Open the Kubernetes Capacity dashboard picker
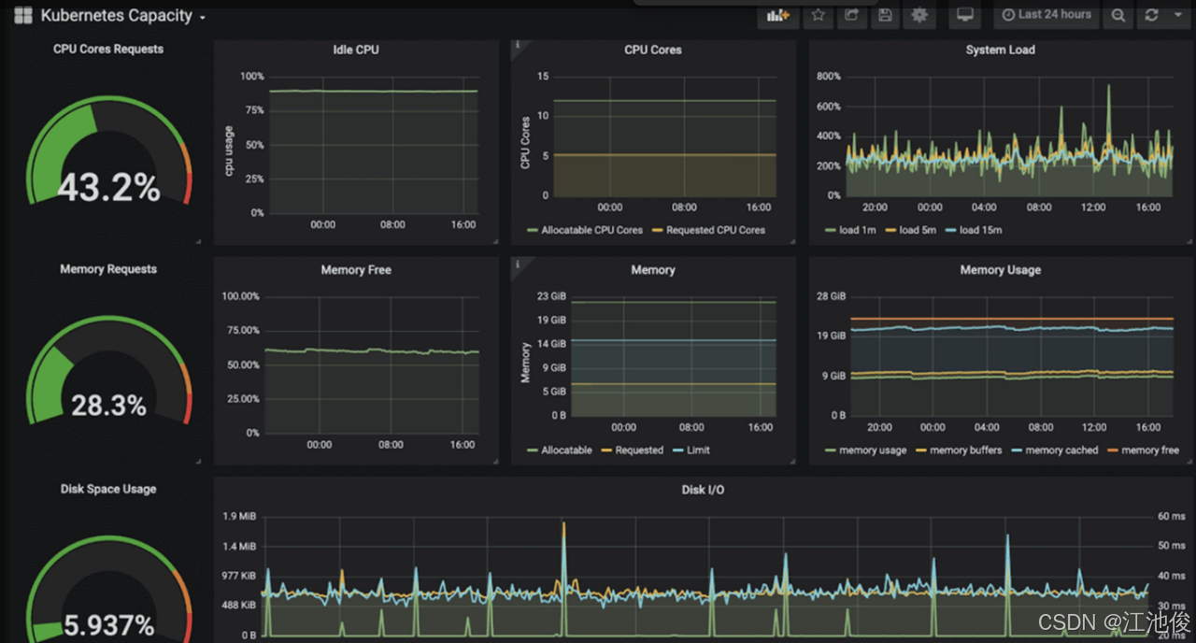 point(122,16)
